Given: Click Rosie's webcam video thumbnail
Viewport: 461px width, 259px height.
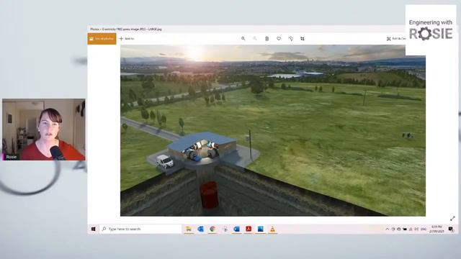Looking at the screenshot, I should click(x=44, y=129).
